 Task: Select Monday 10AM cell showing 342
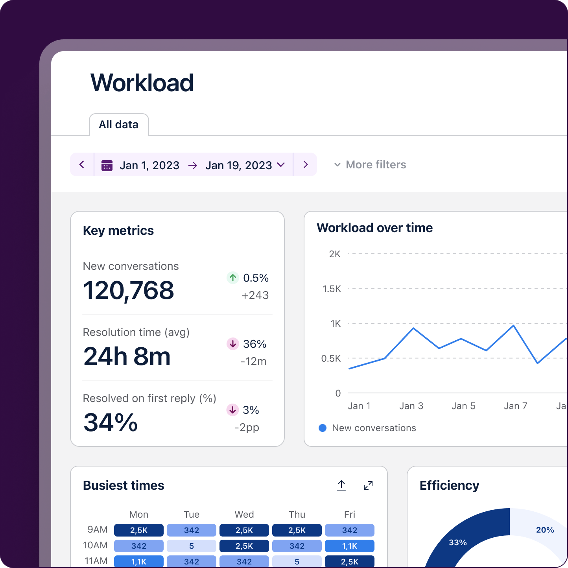click(139, 546)
